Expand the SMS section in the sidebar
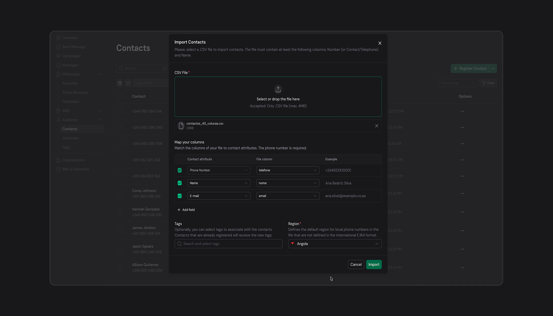The image size is (553, 316). 99,111
